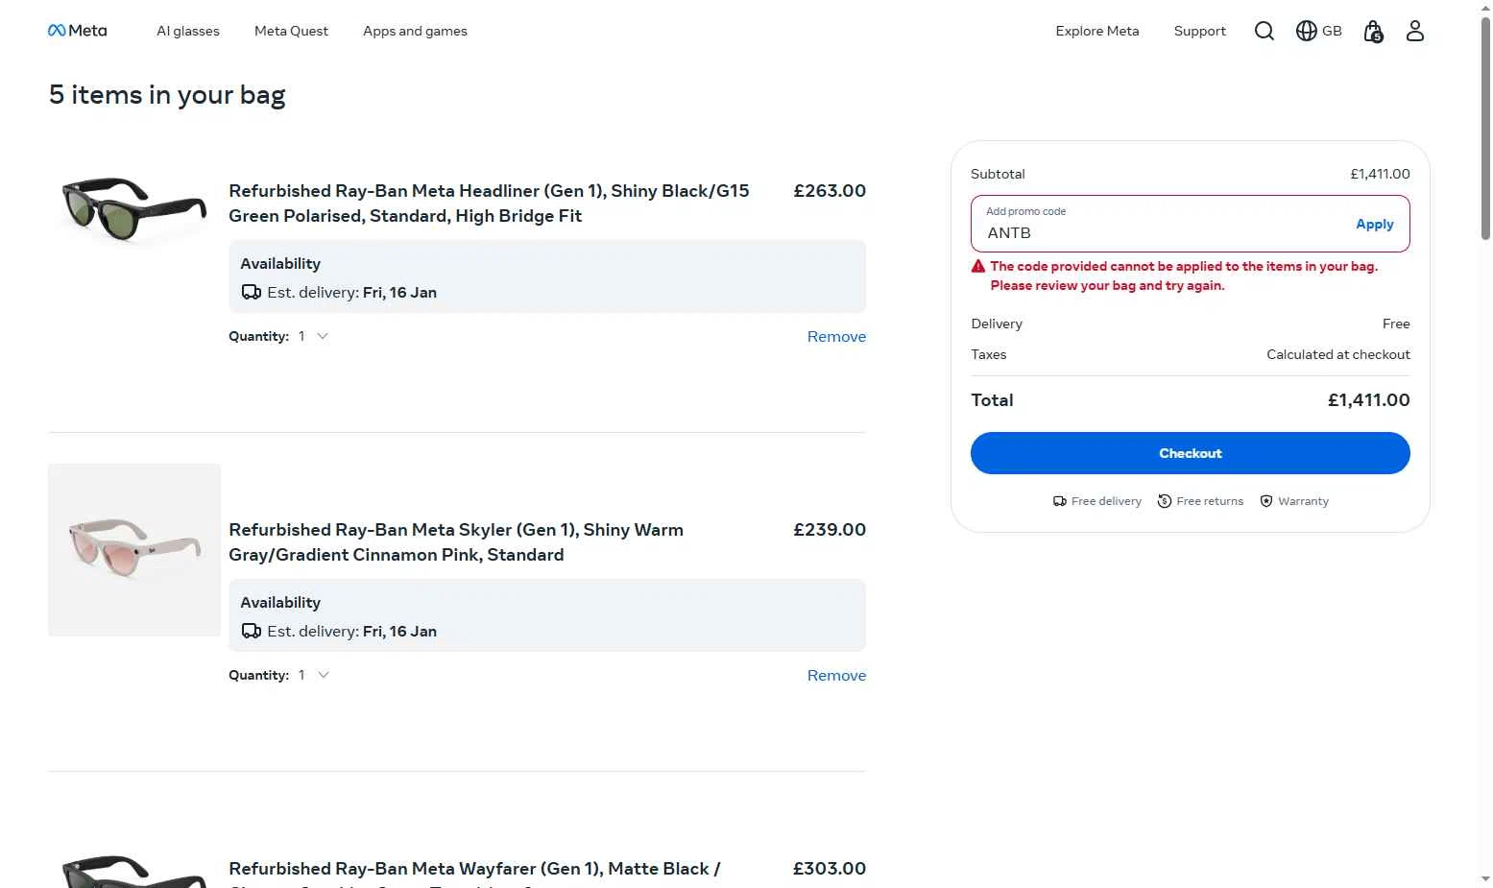Click the red warning icon by promo error
Viewport: 1493px width, 888px height.
[978, 266]
